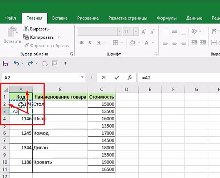Align text left

tap(166, 43)
